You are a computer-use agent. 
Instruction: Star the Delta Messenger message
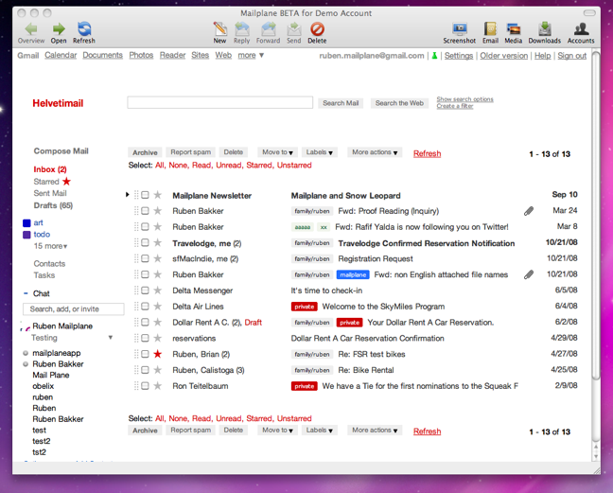click(x=158, y=291)
